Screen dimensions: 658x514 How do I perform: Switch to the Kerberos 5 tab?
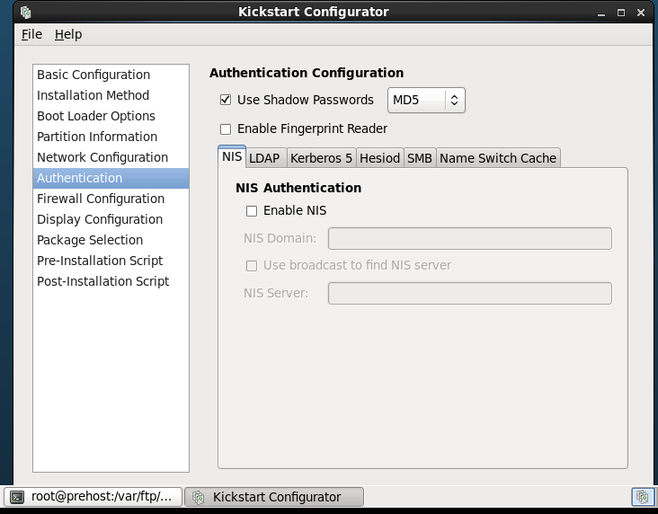[x=321, y=158]
